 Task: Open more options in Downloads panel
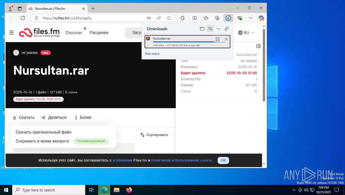coord(218,29)
